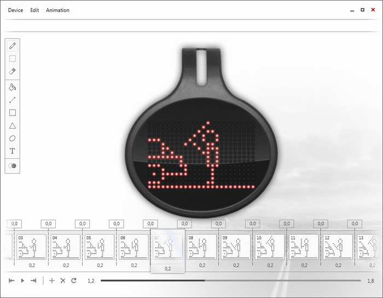Viewport: 383px width, 298px height.
Task: Choose the Paint Bucket fill tool
Action: click(13, 87)
